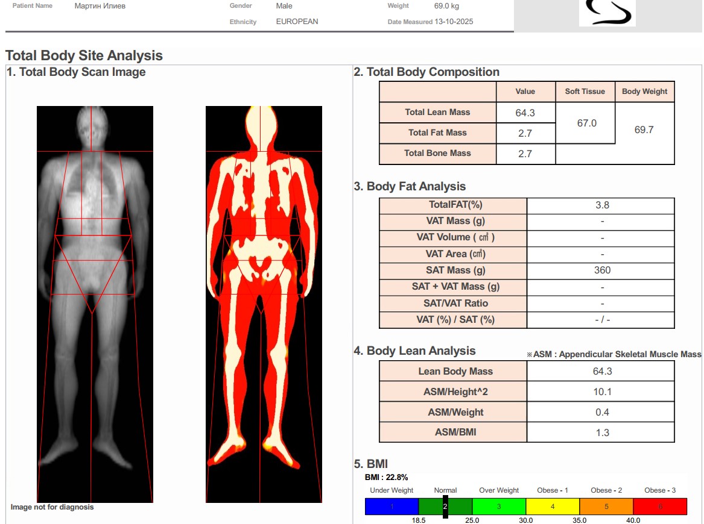Select the Total Fat Mass row value
Viewport: 704px width, 524px height.
click(x=525, y=133)
